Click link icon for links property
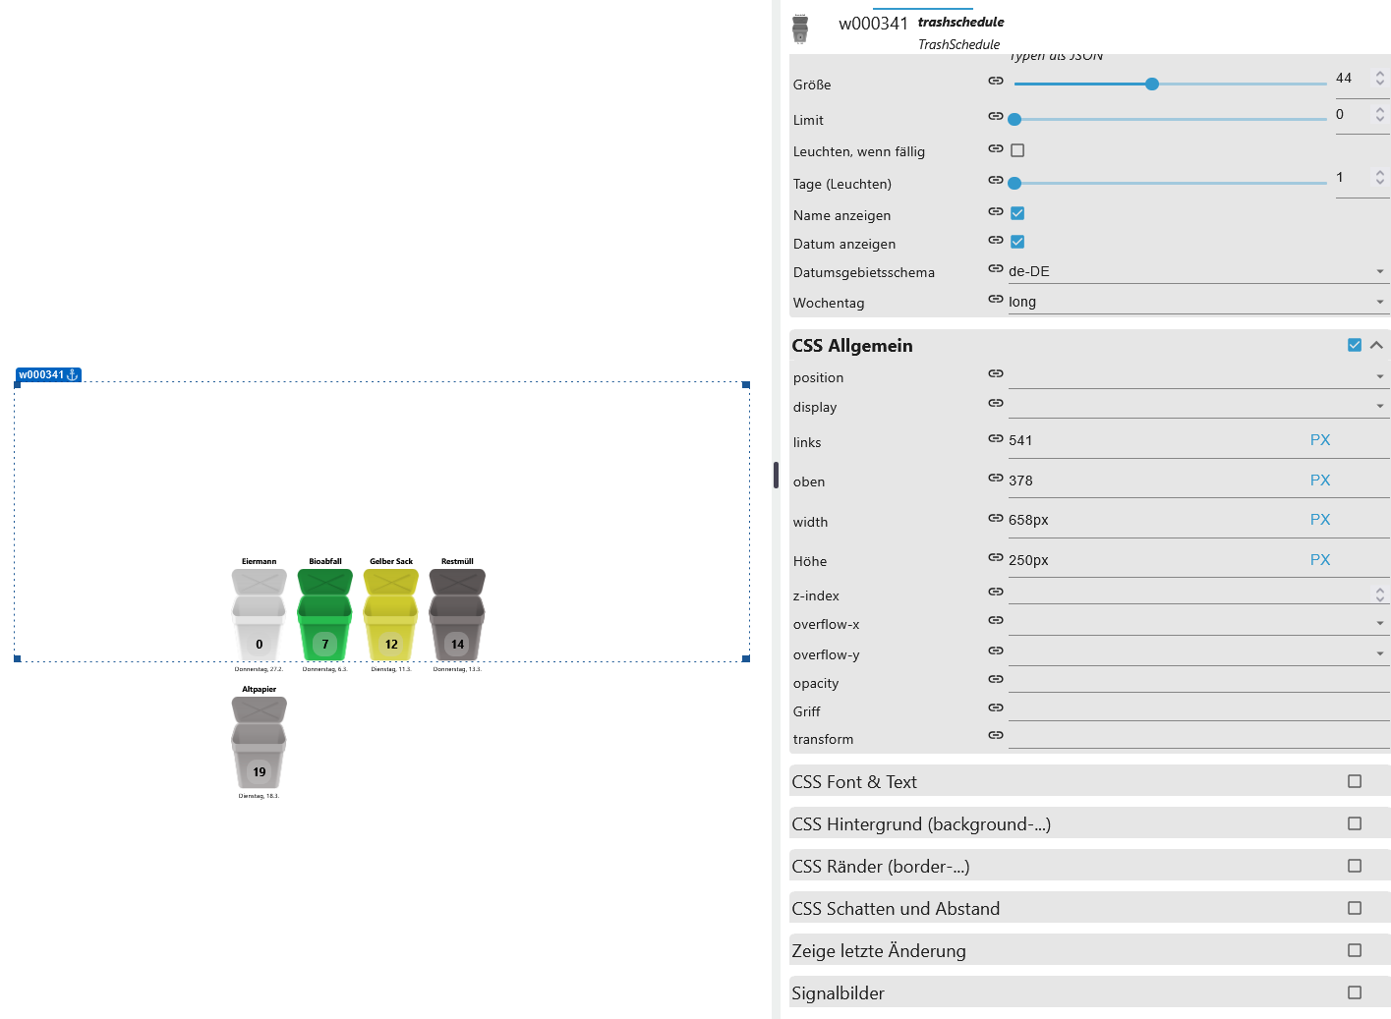The width and height of the screenshot is (1391, 1019). coord(996,438)
